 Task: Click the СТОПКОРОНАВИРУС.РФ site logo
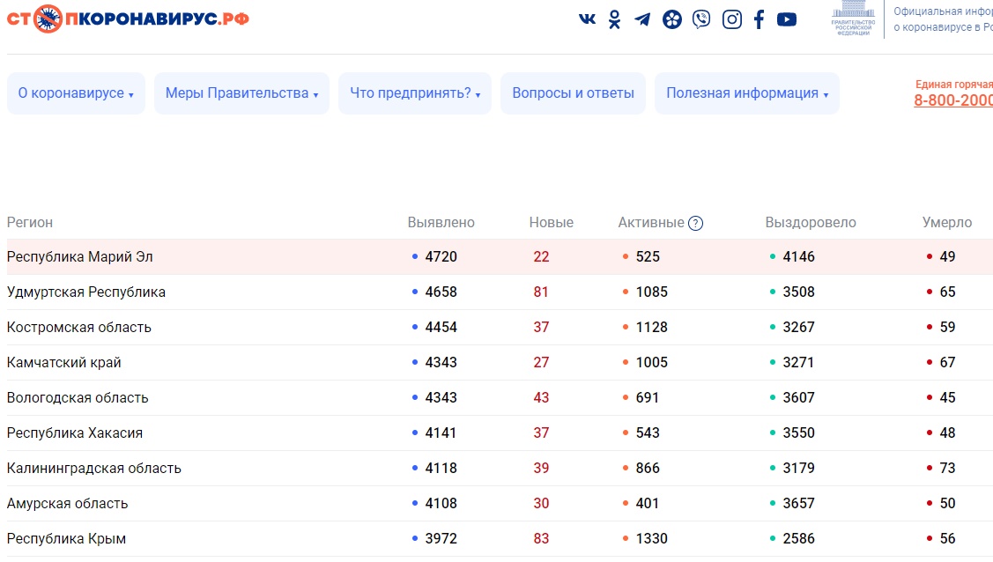[x=128, y=18]
